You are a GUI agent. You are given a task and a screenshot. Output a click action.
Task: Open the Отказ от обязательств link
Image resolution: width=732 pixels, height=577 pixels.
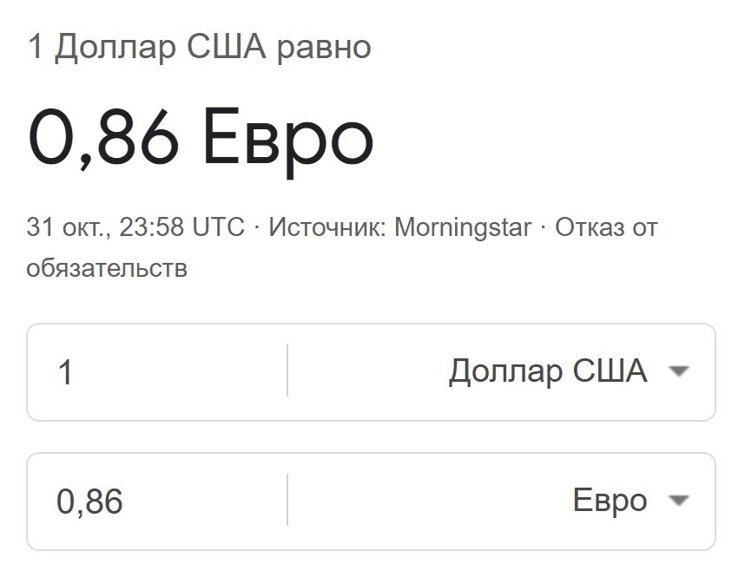(606, 227)
